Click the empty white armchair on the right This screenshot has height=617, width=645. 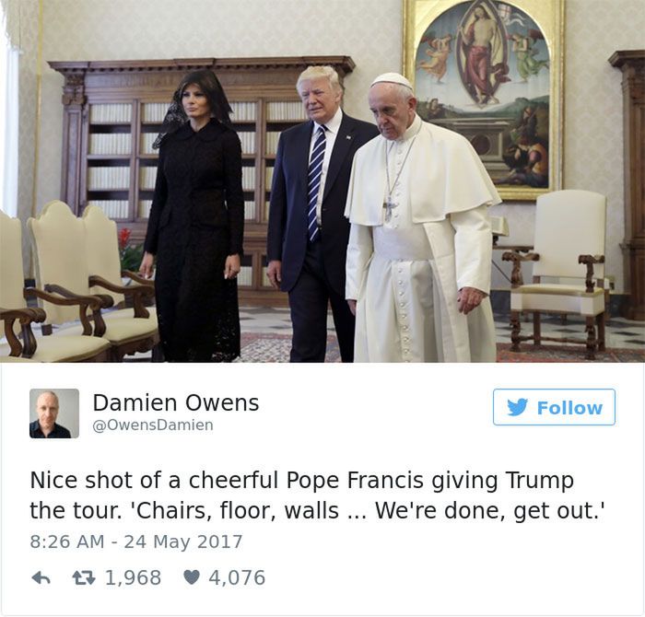click(559, 272)
